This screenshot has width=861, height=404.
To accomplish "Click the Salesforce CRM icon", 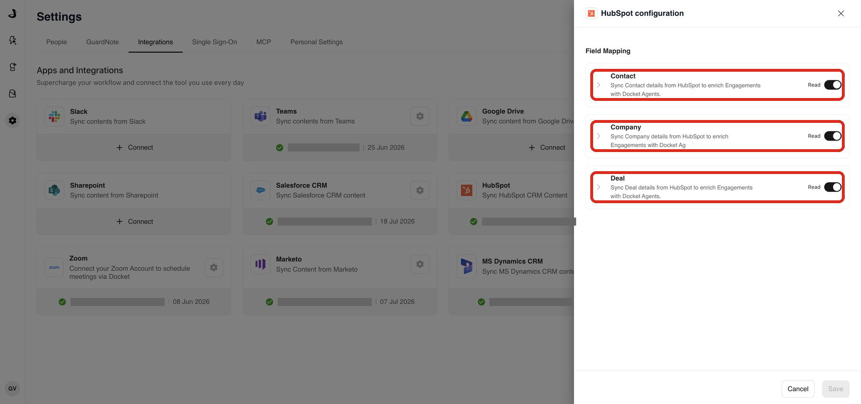I will [x=261, y=190].
